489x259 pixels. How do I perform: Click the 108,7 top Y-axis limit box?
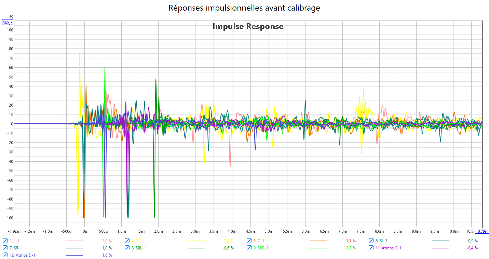pyautogui.click(x=8, y=22)
